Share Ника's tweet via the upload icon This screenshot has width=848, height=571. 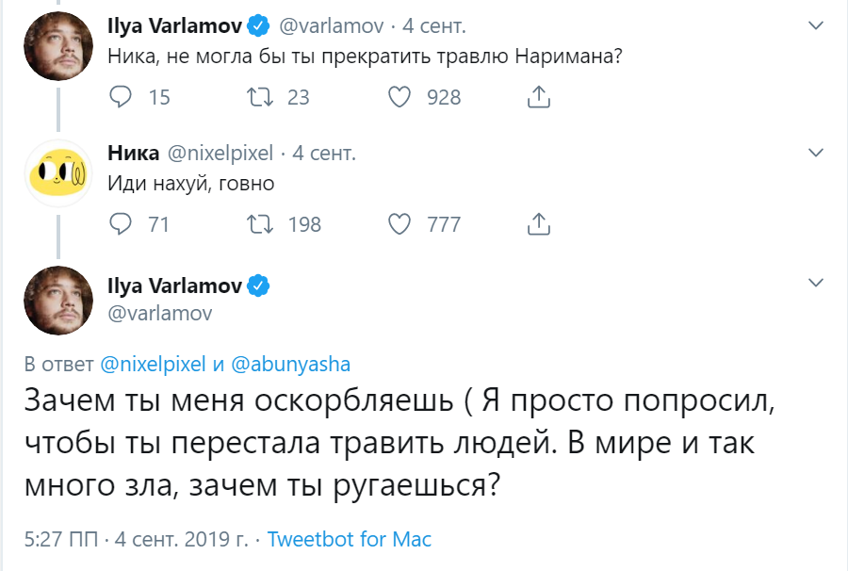tap(539, 224)
